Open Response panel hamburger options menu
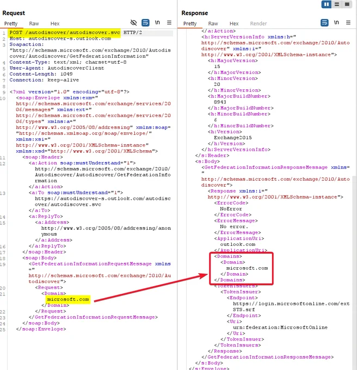Screen dimensions: 357x370 click(348, 23)
